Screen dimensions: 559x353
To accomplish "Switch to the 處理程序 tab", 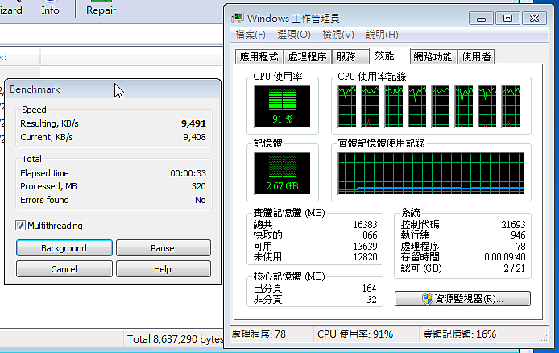I will [x=308, y=57].
